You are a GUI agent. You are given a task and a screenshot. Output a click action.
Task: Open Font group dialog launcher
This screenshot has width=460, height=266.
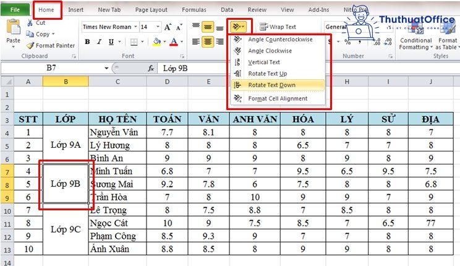pos(182,56)
